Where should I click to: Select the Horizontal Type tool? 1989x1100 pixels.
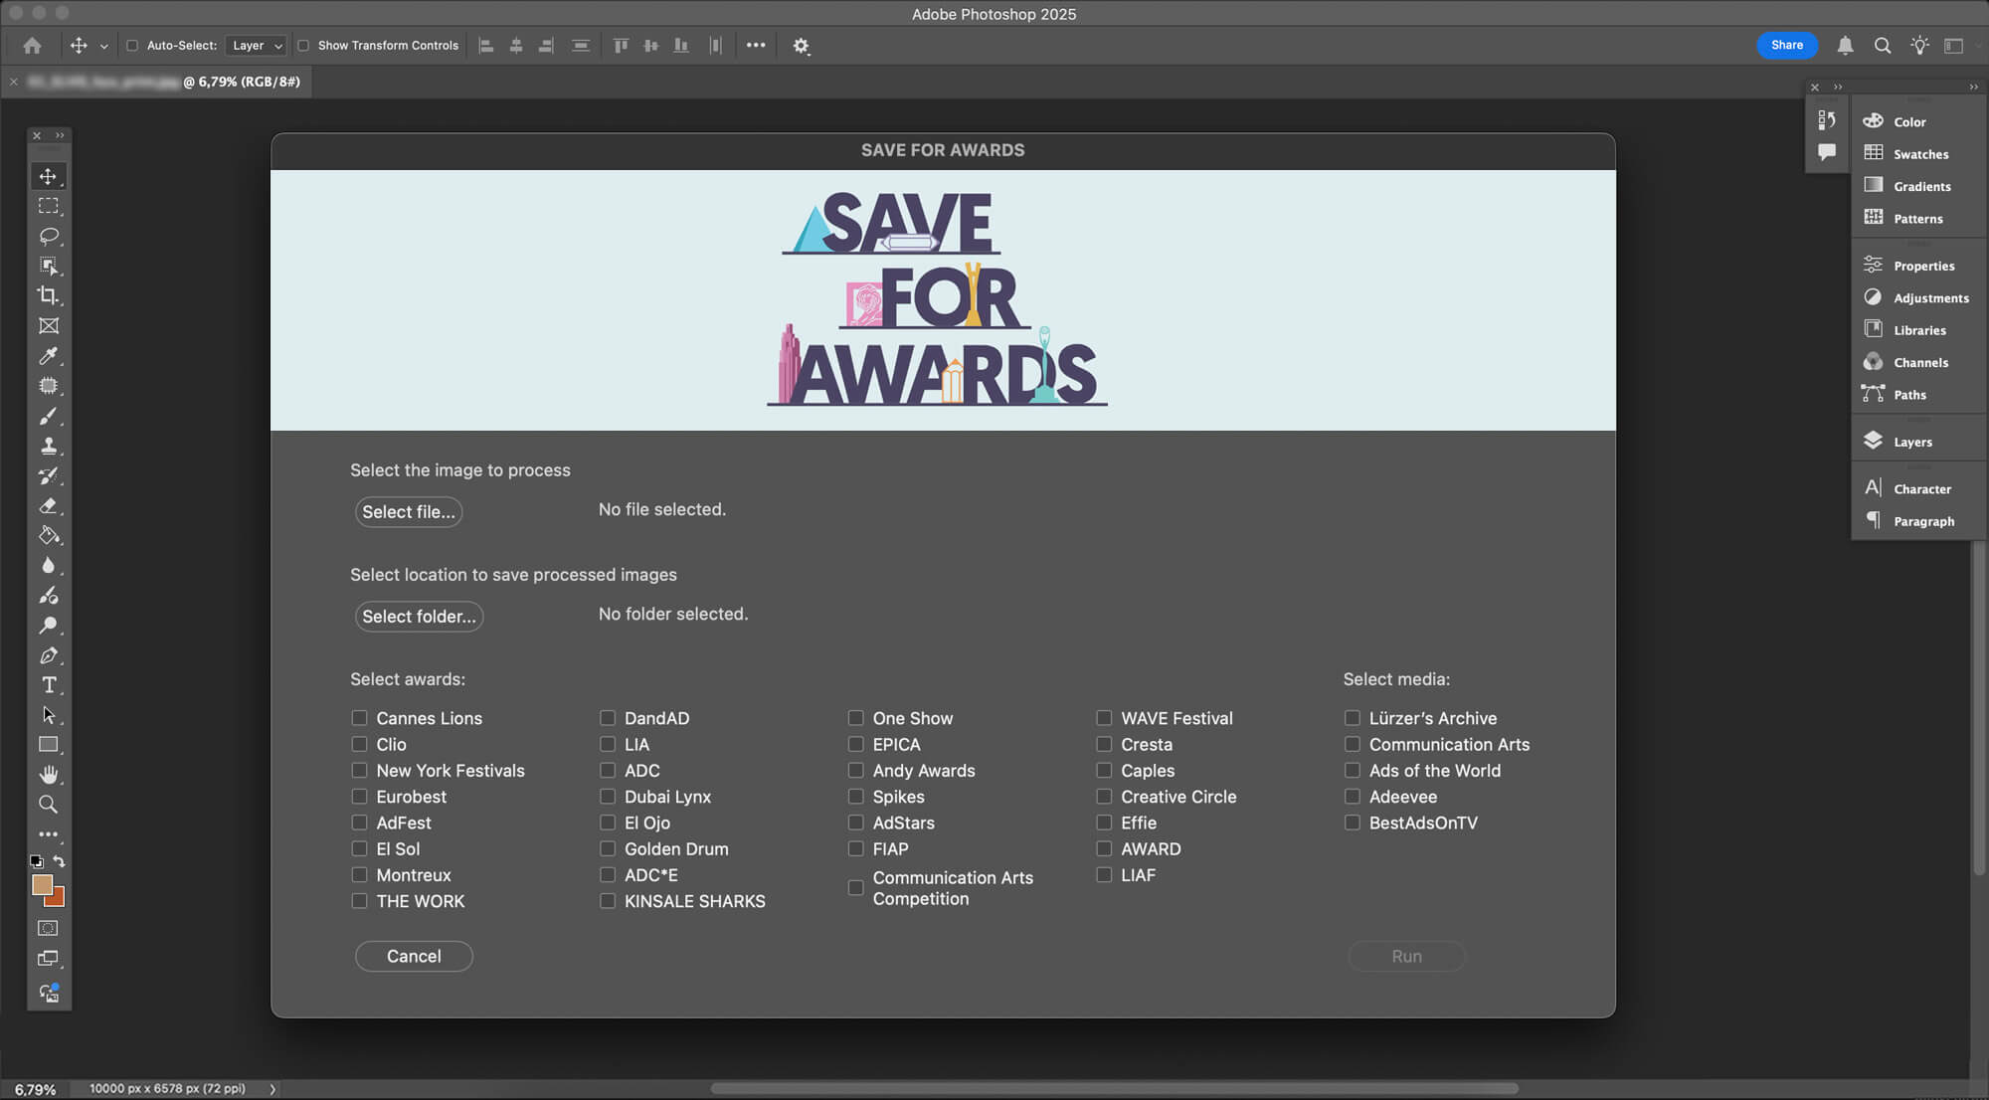pyautogui.click(x=48, y=685)
